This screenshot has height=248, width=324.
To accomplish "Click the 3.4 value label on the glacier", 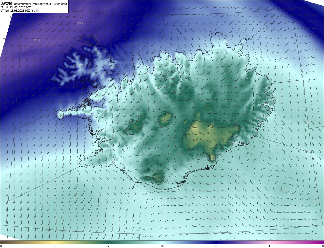I will click(165, 120).
